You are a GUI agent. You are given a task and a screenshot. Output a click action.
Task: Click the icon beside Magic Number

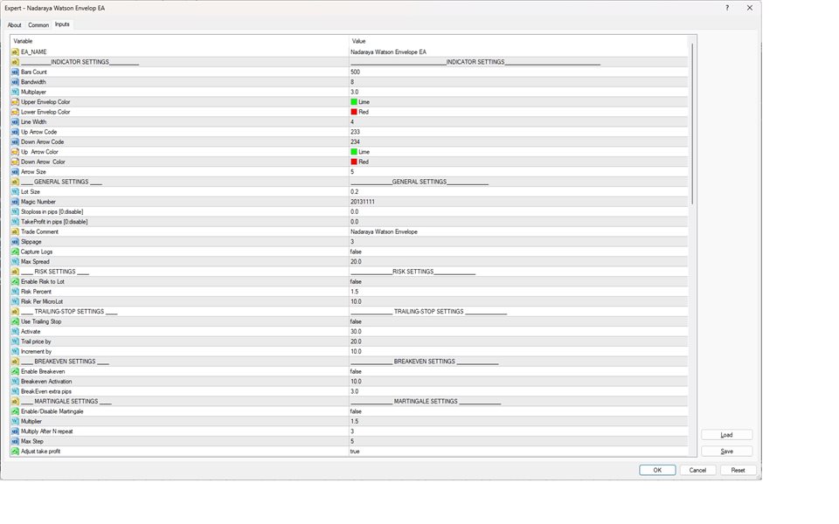tap(15, 202)
